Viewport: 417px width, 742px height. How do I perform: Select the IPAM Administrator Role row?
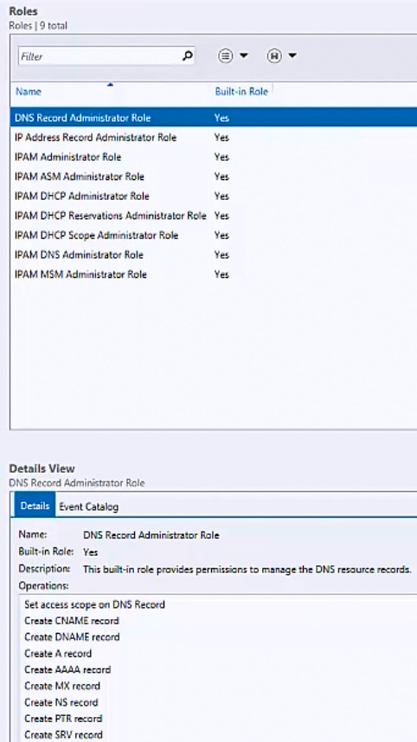tap(213, 157)
